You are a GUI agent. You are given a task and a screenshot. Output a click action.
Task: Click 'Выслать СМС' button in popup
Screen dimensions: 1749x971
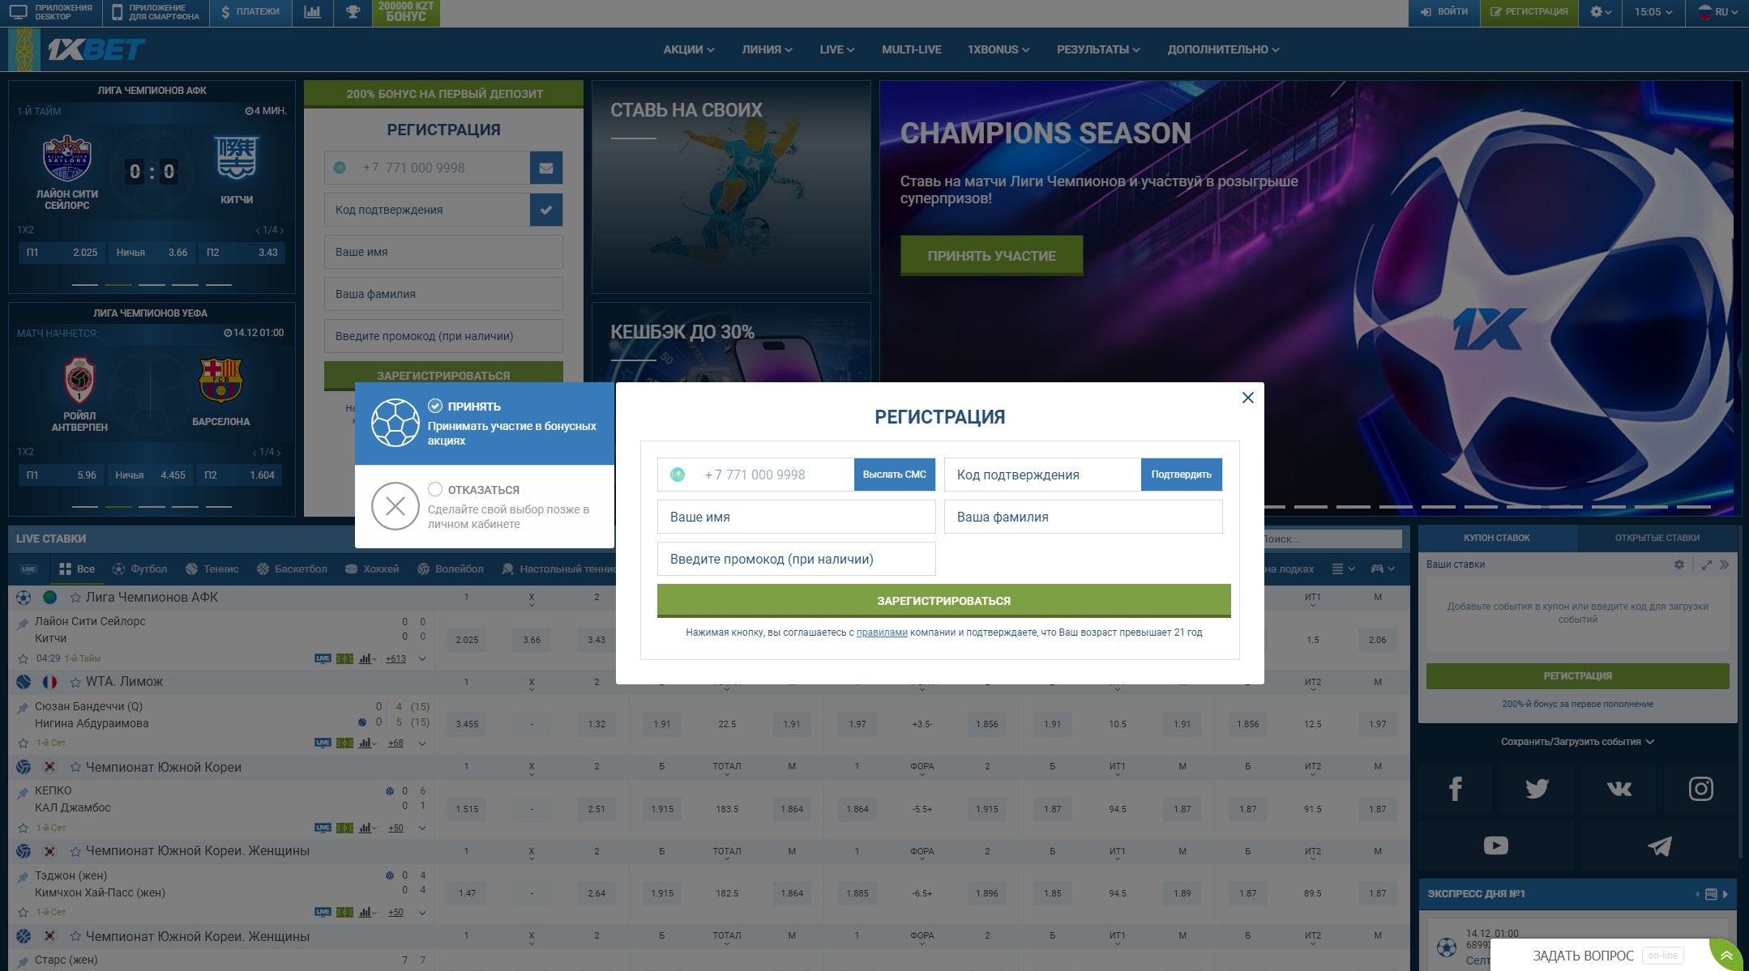(x=894, y=475)
